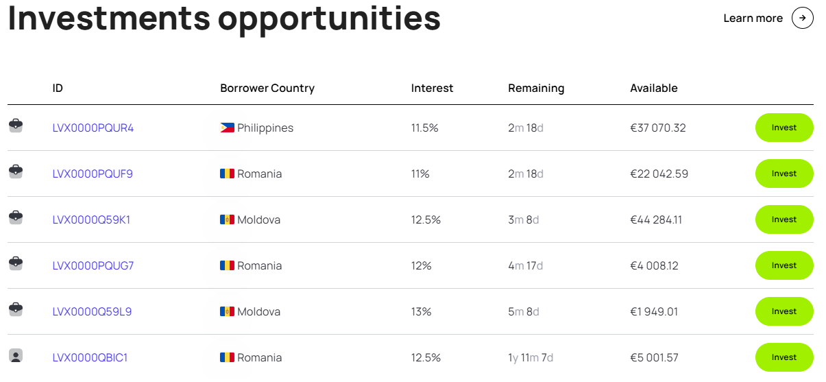Image resolution: width=826 pixels, height=382 pixels.
Task: Click briefcase icon beside LVX0000Q59K1
Action: tap(16, 218)
